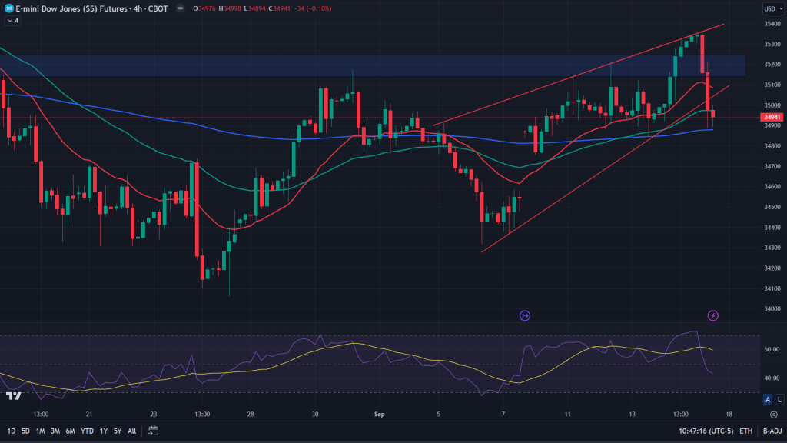The image size is (787, 443).
Task: Click the E-mini Dow Jones symbol logo
Action: tap(8, 9)
